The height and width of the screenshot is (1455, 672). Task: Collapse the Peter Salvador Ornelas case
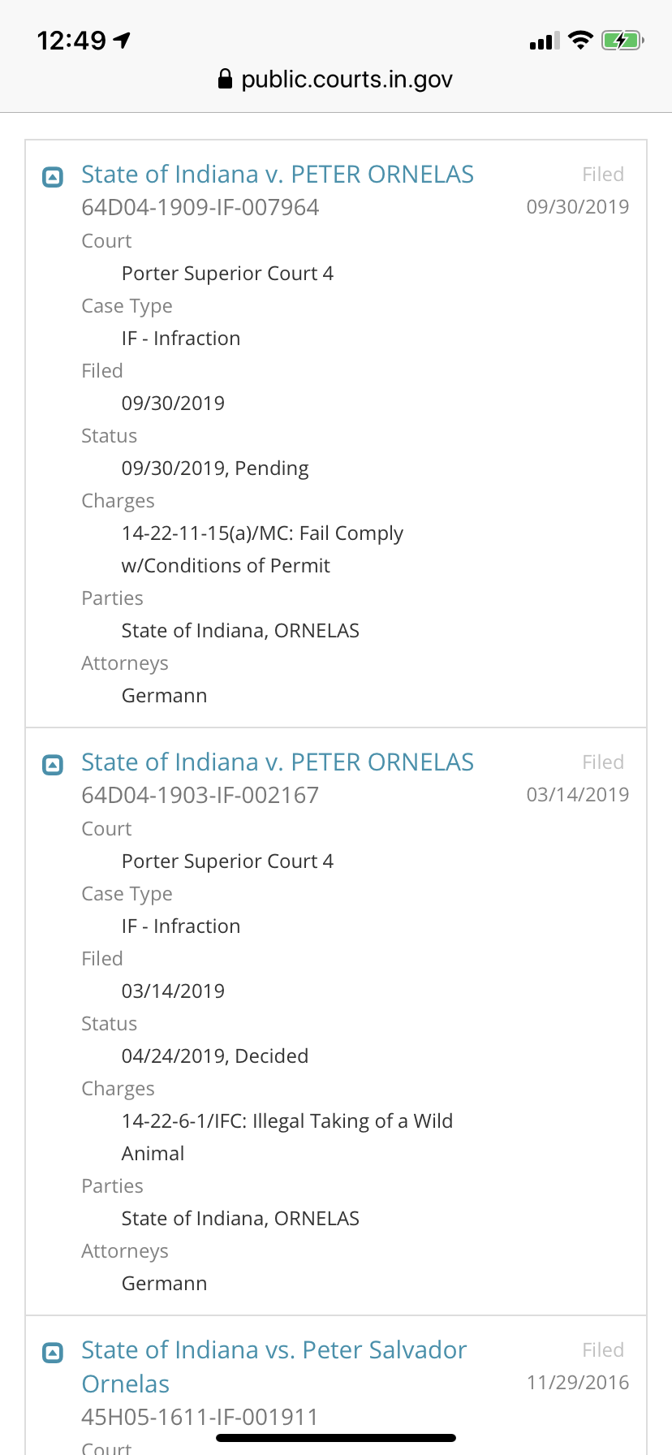pyautogui.click(x=53, y=1352)
